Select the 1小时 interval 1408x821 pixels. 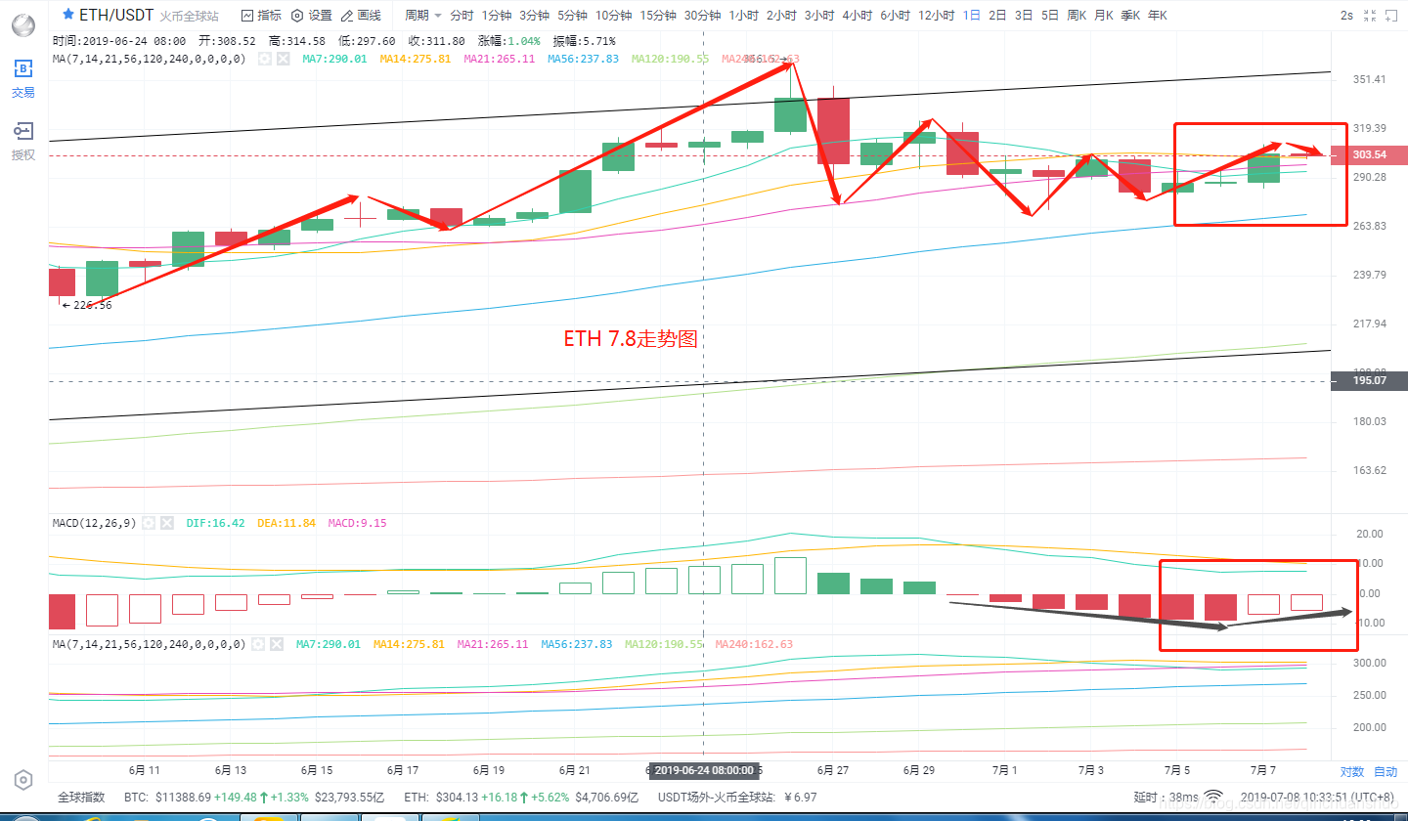(743, 16)
